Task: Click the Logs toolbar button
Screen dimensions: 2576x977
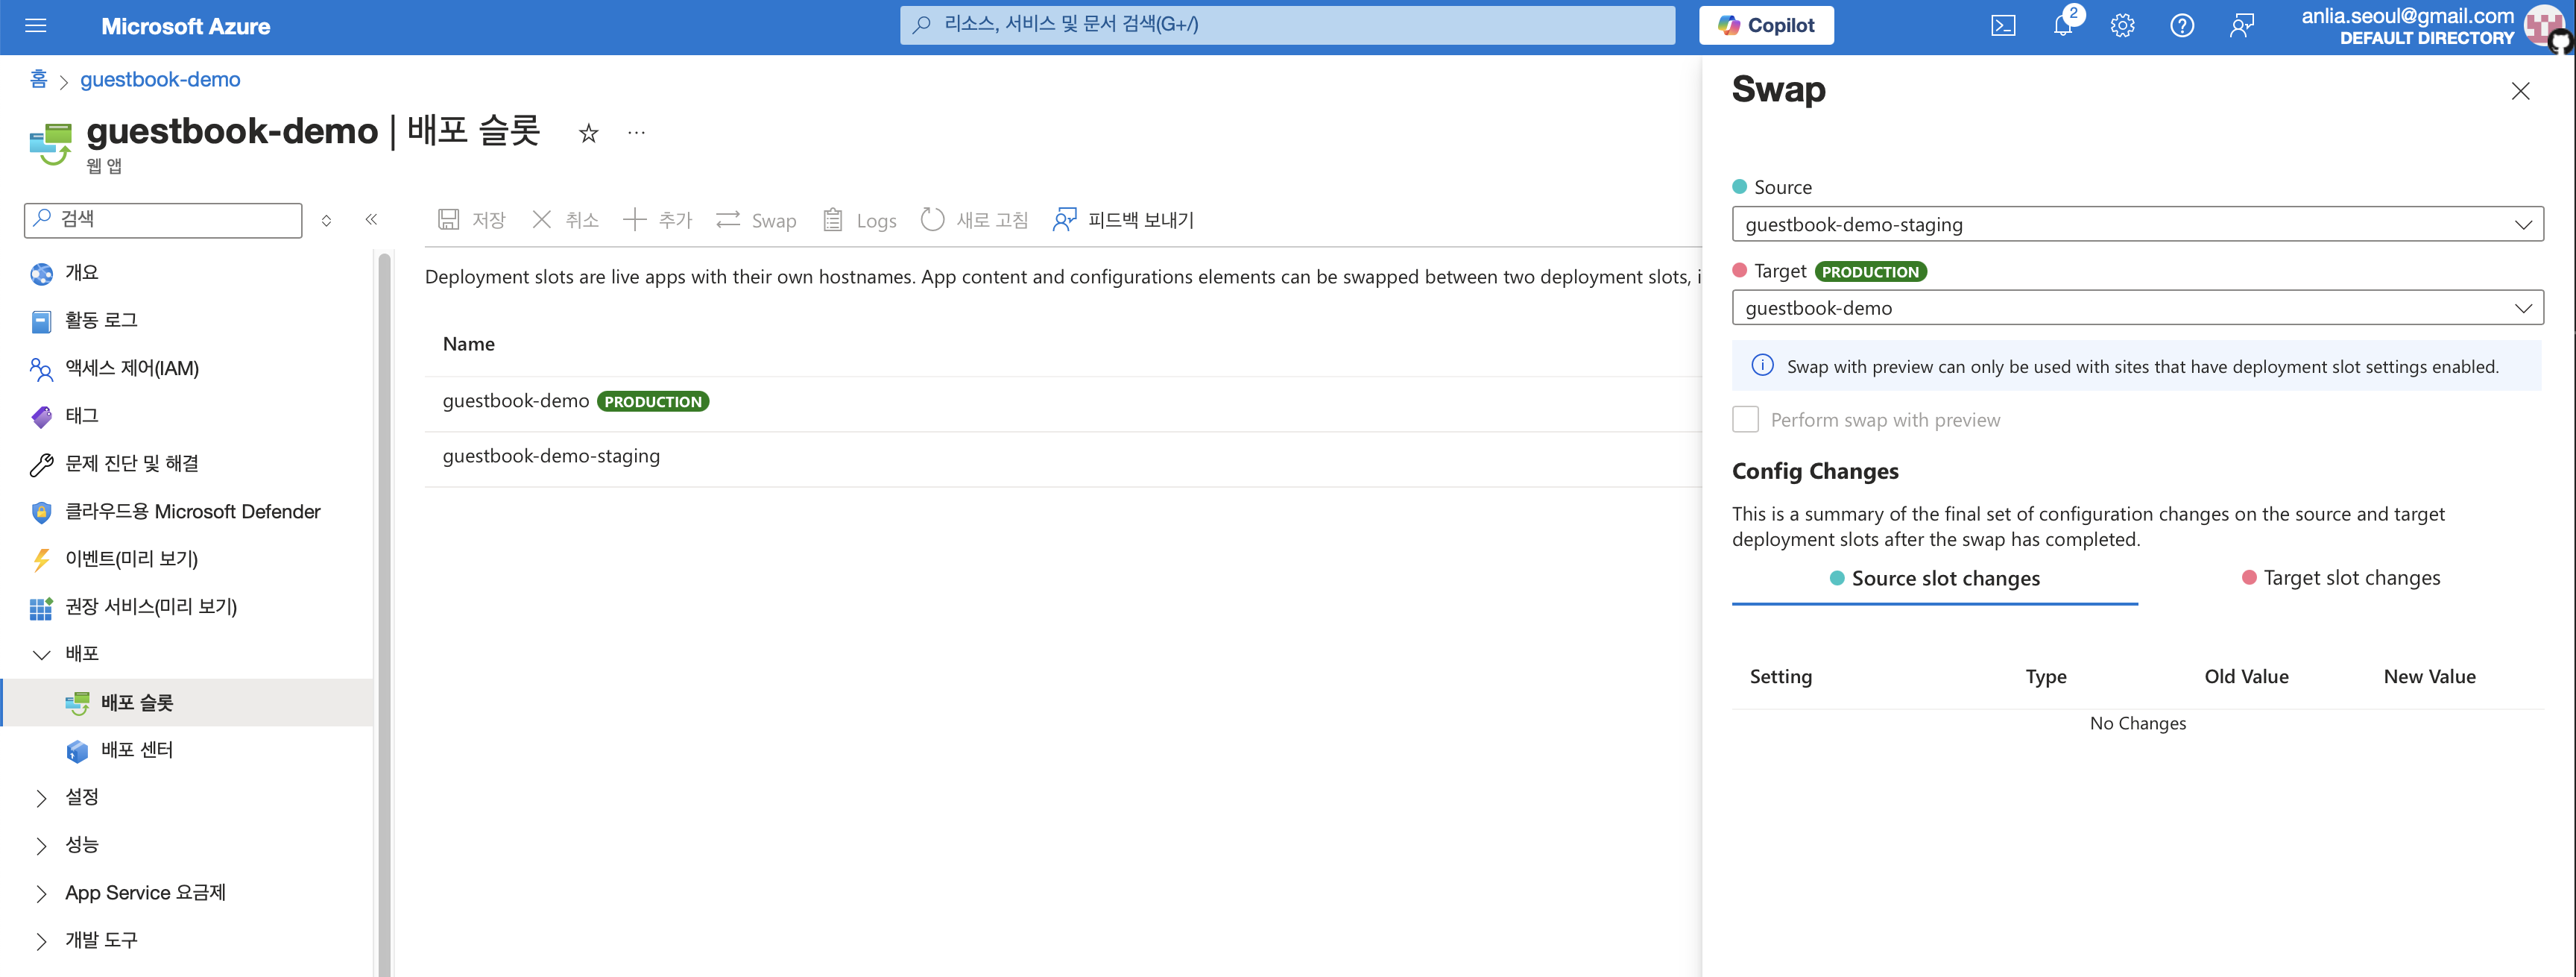Action: [859, 220]
